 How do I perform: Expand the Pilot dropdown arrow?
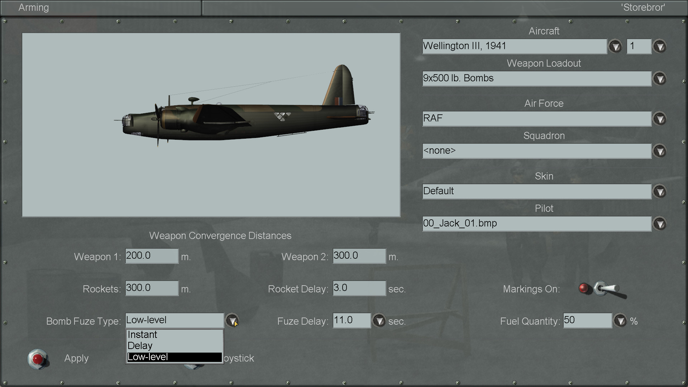pos(660,224)
